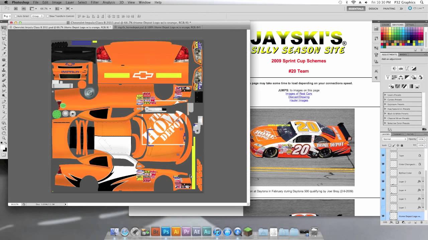Launch Bridge from the application bar
The image size is (428, 240).
pyautogui.click(x=16, y=9)
